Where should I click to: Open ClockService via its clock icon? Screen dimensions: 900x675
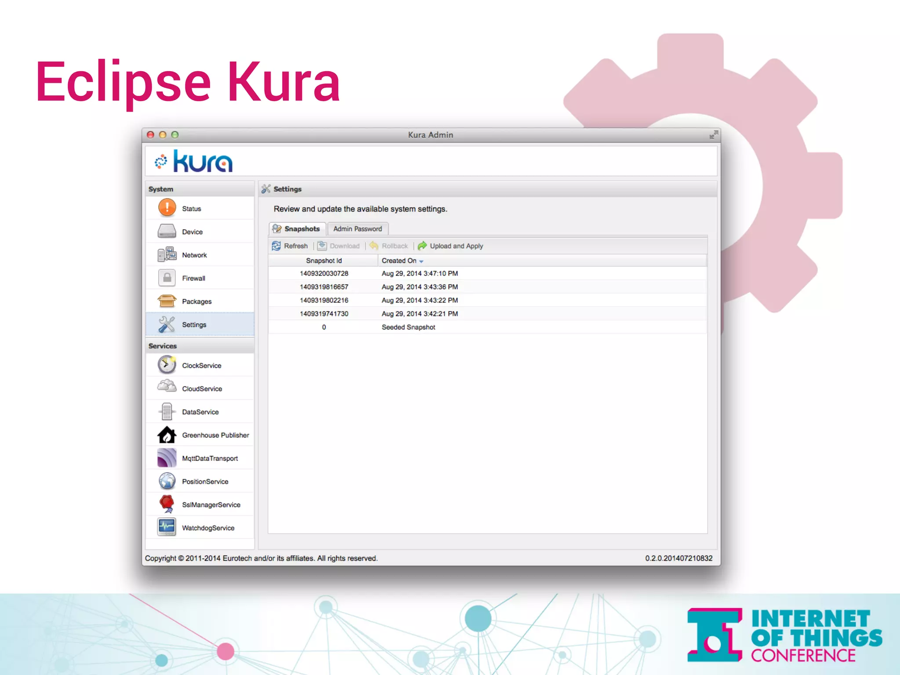167,365
